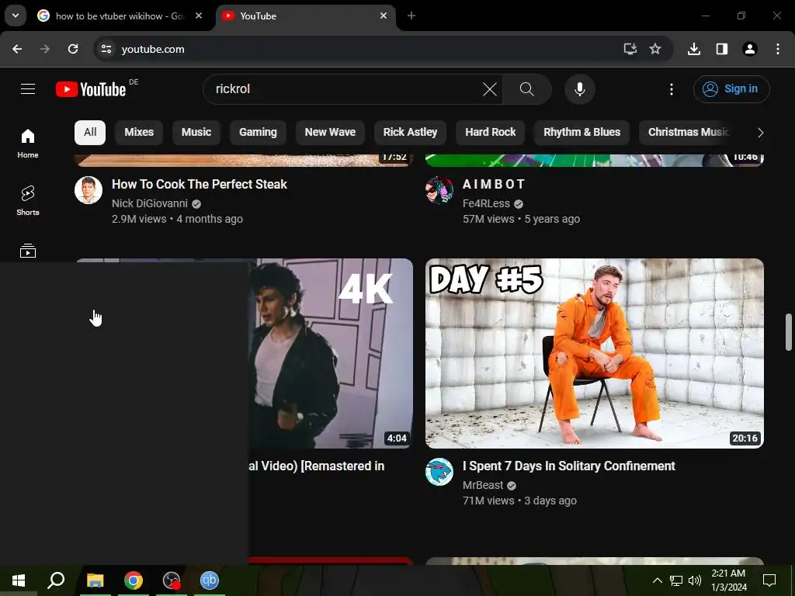The image size is (795, 596).
Task: Select the Music filter chip
Action: point(196,132)
